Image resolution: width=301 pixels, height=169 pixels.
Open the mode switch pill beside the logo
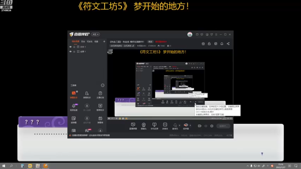[x=96, y=34]
